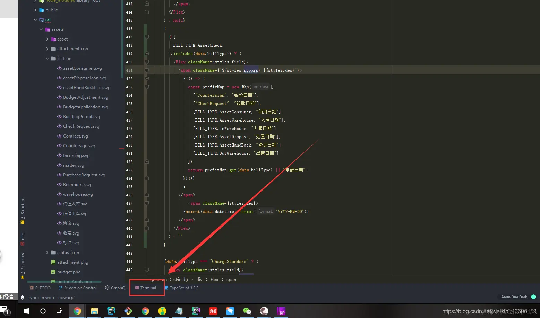
Task: Open Windows Task View
Action: point(60,311)
